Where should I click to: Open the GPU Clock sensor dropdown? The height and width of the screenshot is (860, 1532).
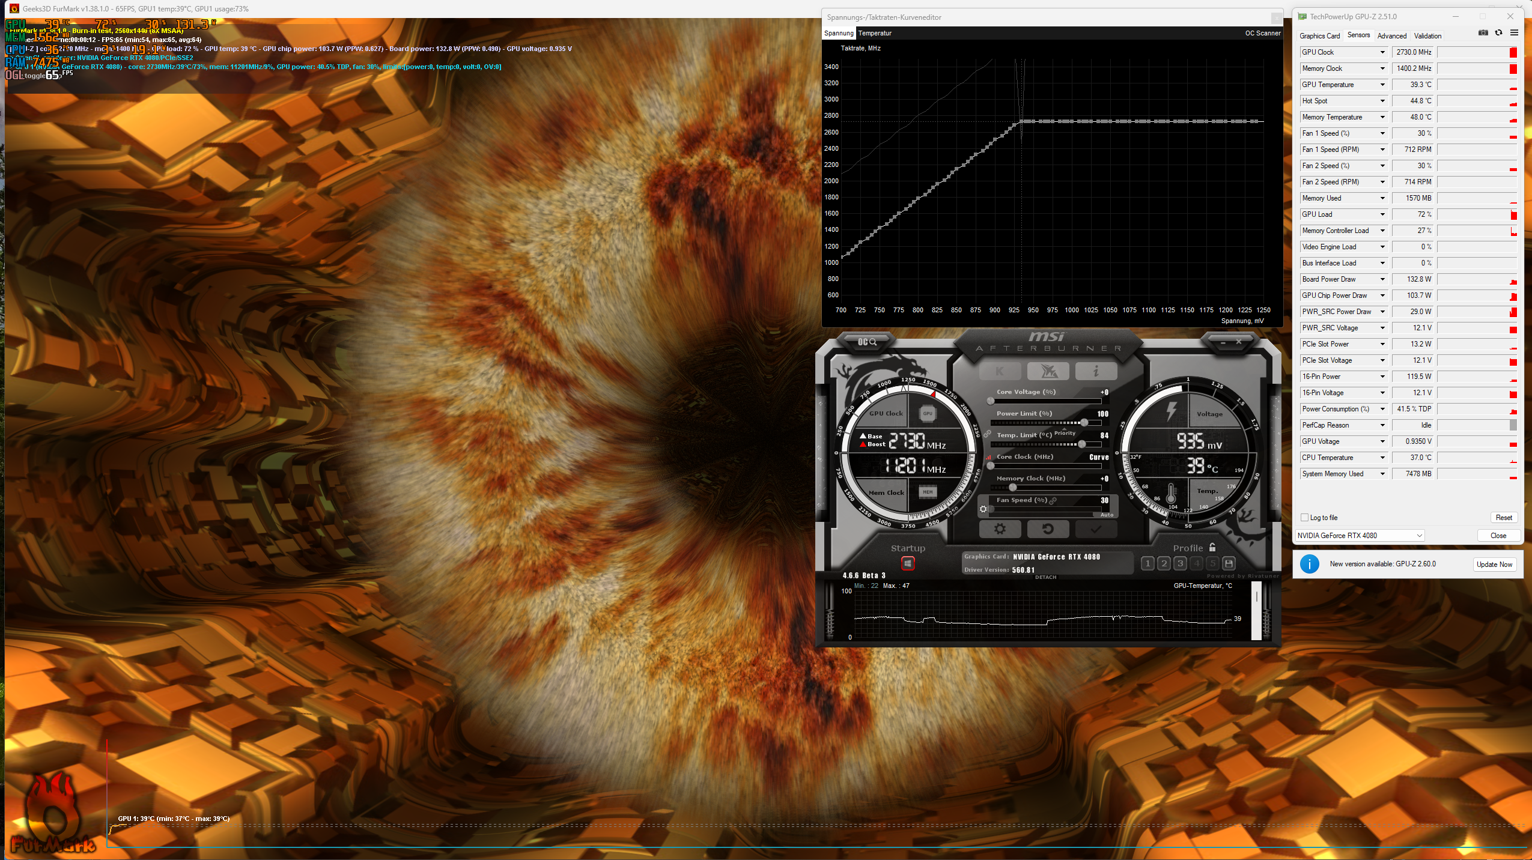pyautogui.click(x=1382, y=52)
